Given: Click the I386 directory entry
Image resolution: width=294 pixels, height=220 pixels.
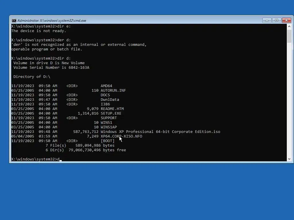Looking at the screenshot, I should pos(105,104).
